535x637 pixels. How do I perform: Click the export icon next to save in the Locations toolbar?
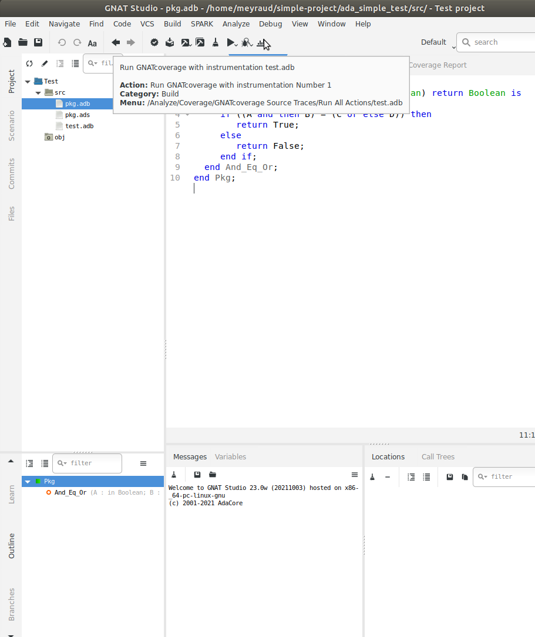pyautogui.click(x=465, y=477)
